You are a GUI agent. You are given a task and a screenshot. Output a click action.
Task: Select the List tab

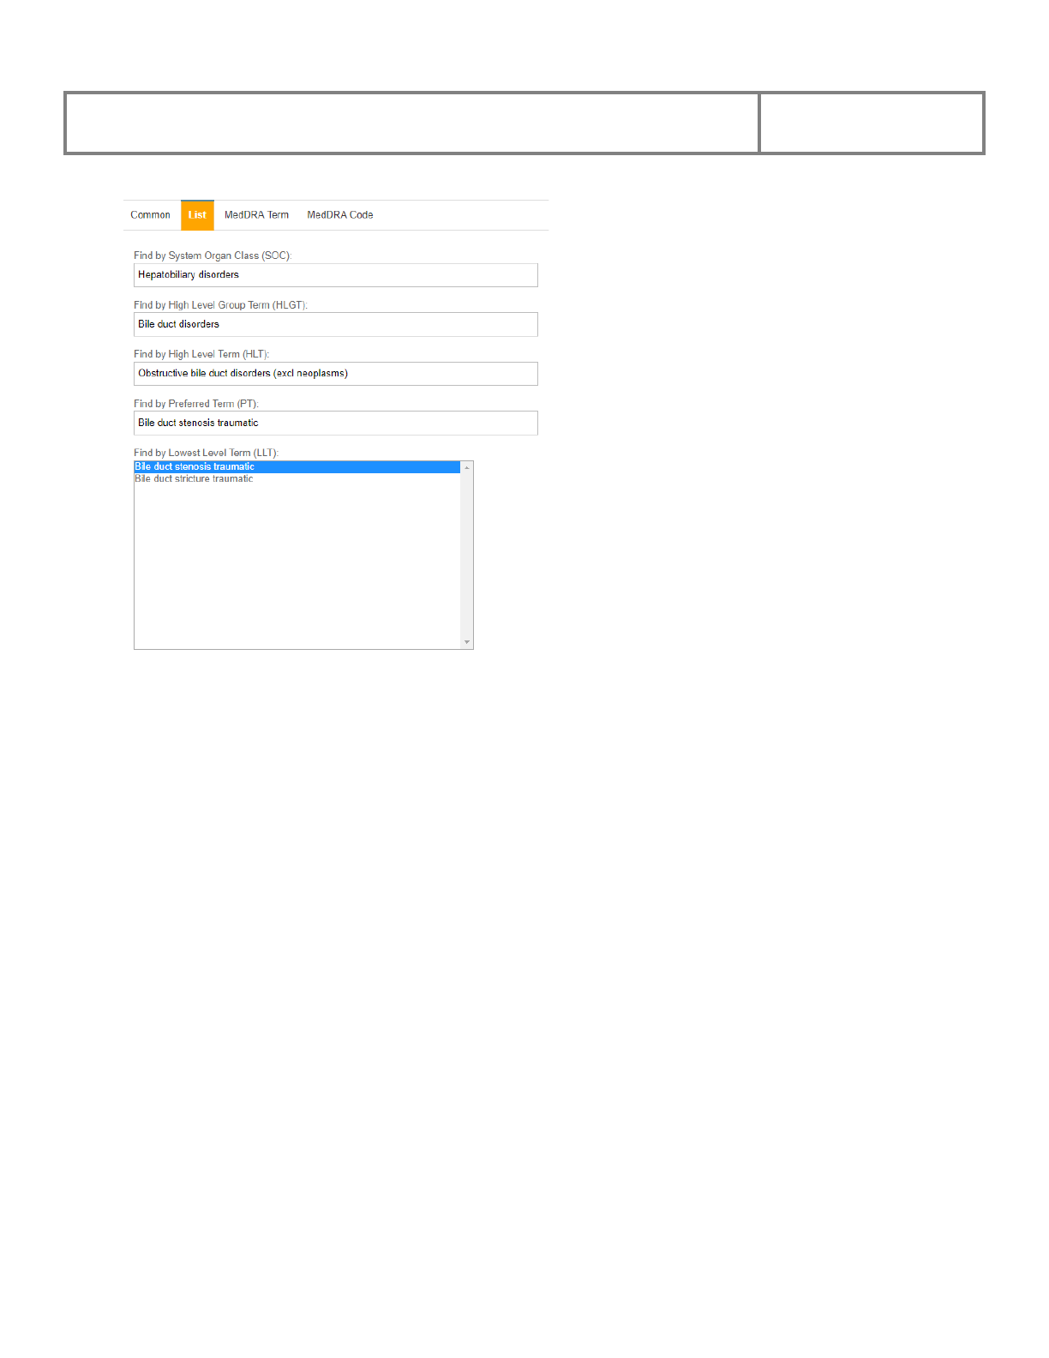[x=197, y=215]
